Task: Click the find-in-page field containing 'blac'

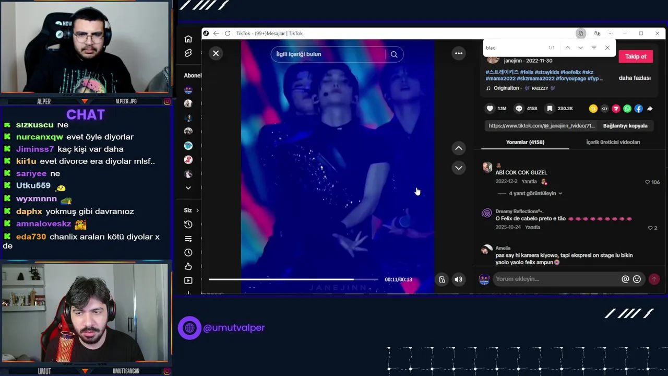Action: [514, 48]
